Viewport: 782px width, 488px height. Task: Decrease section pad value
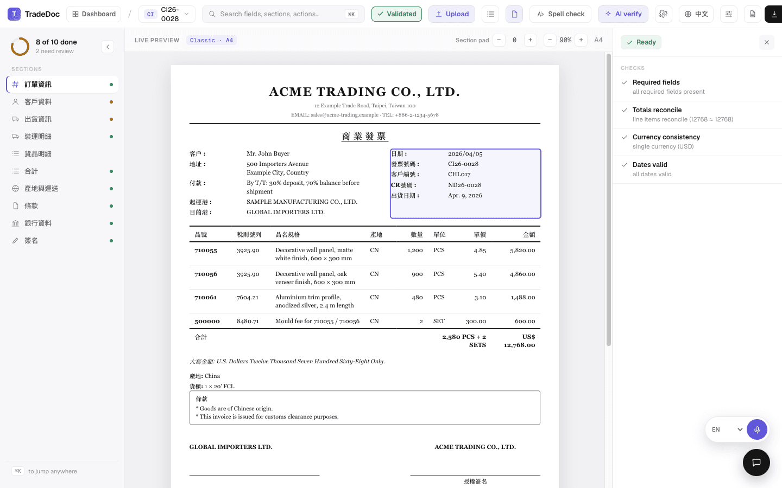point(499,40)
